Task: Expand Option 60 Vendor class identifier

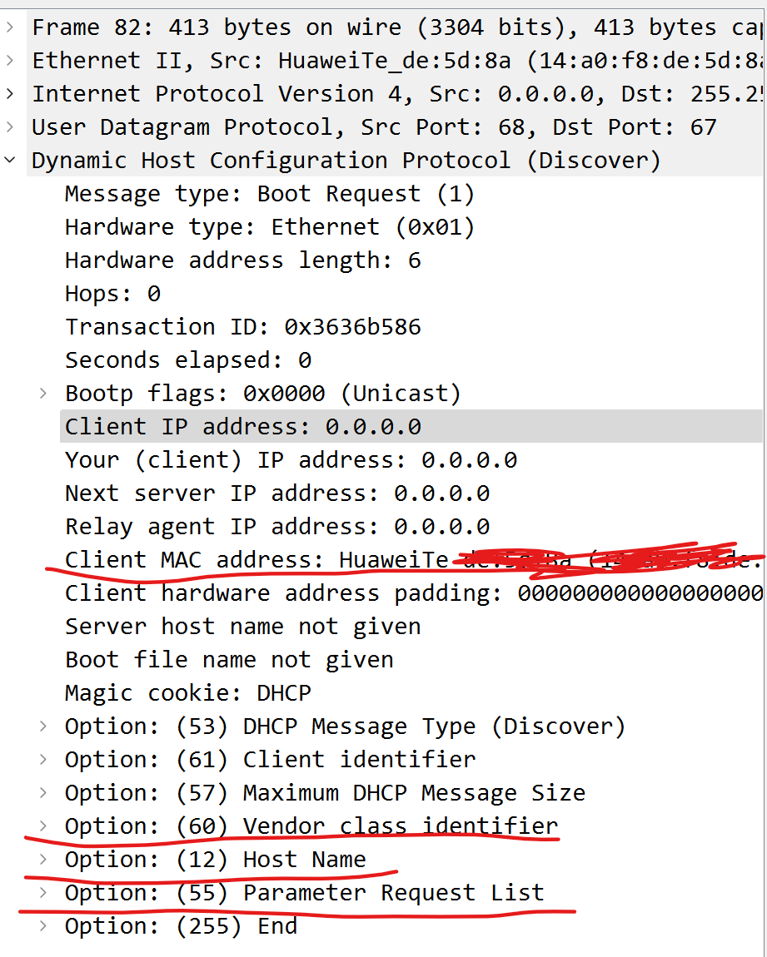Action: [x=43, y=826]
